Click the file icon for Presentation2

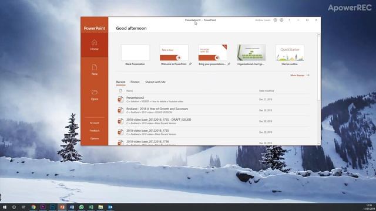click(120, 99)
